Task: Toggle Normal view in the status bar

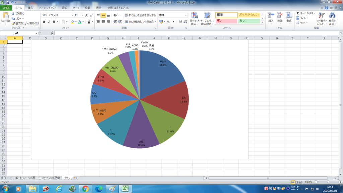Action: pos(293,182)
